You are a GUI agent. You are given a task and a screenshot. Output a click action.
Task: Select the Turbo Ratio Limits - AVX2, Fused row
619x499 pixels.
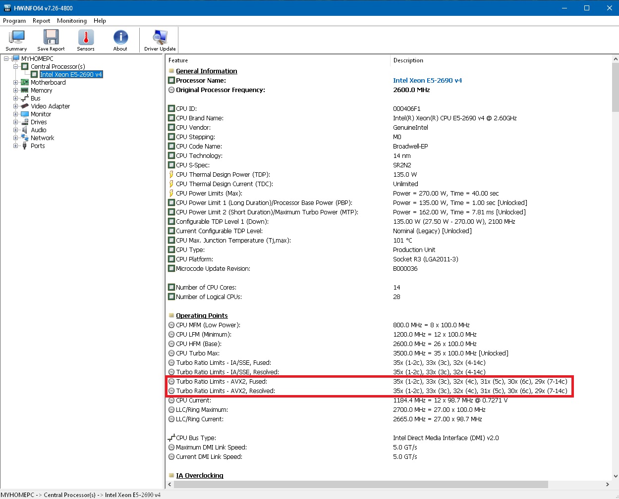[x=389, y=382]
